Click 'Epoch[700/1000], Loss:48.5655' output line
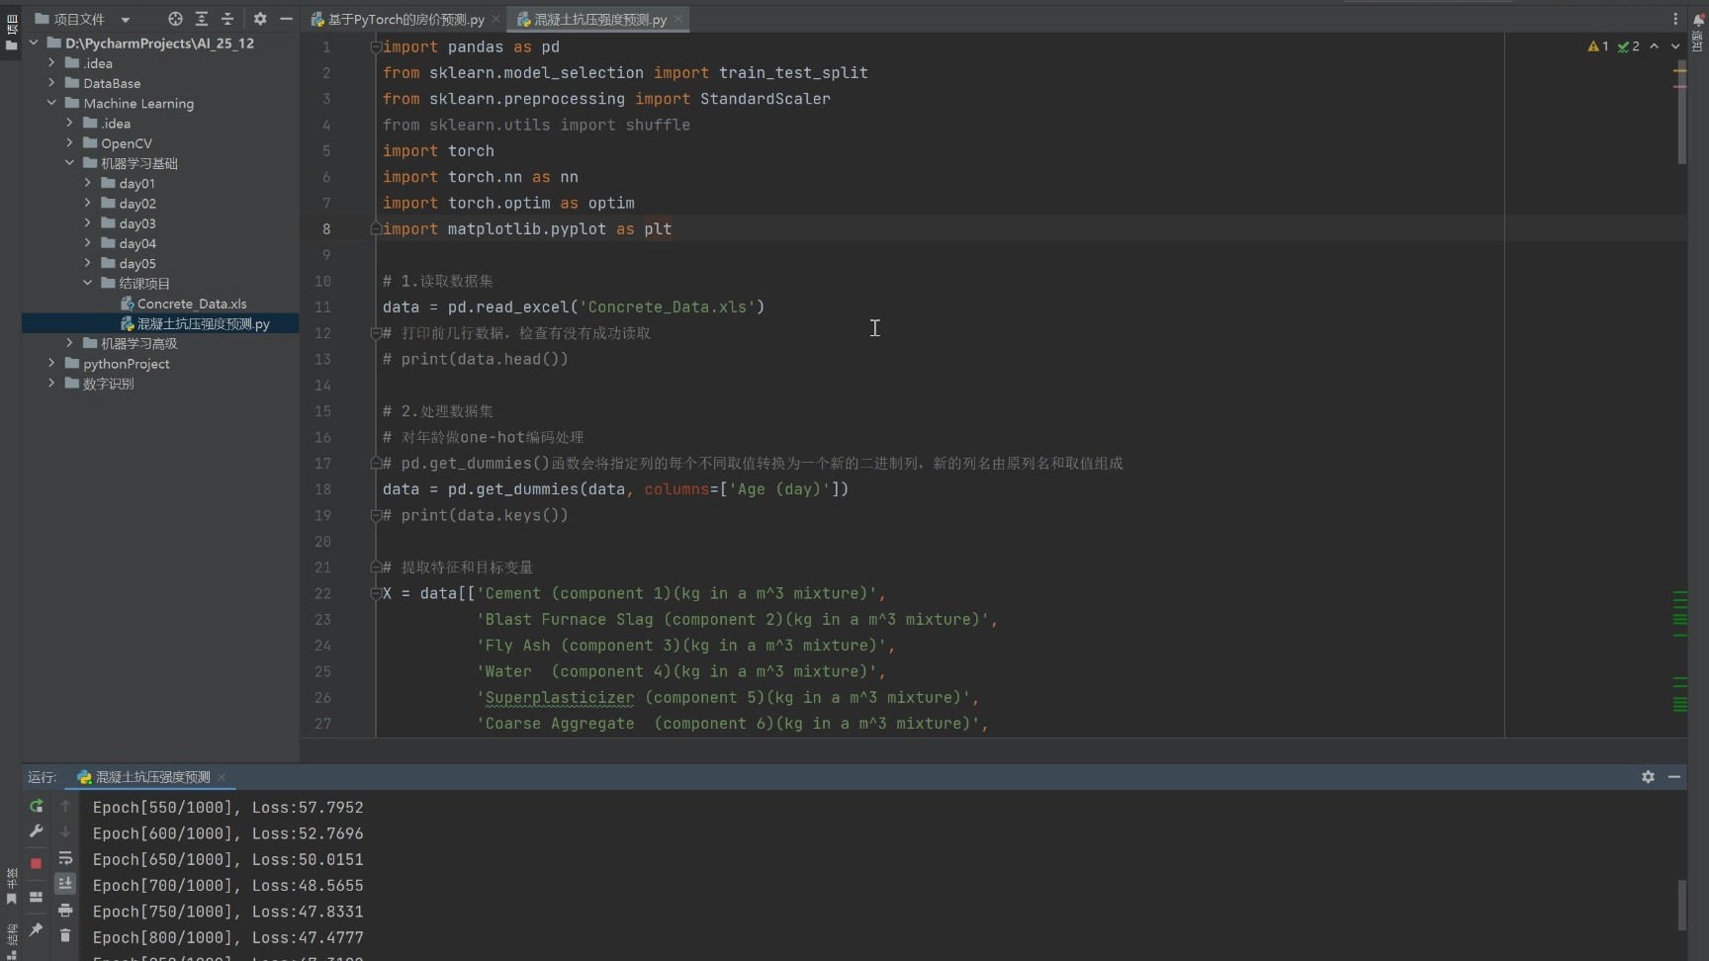Viewport: 1709px width, 961px height. [x=227, y=886]
